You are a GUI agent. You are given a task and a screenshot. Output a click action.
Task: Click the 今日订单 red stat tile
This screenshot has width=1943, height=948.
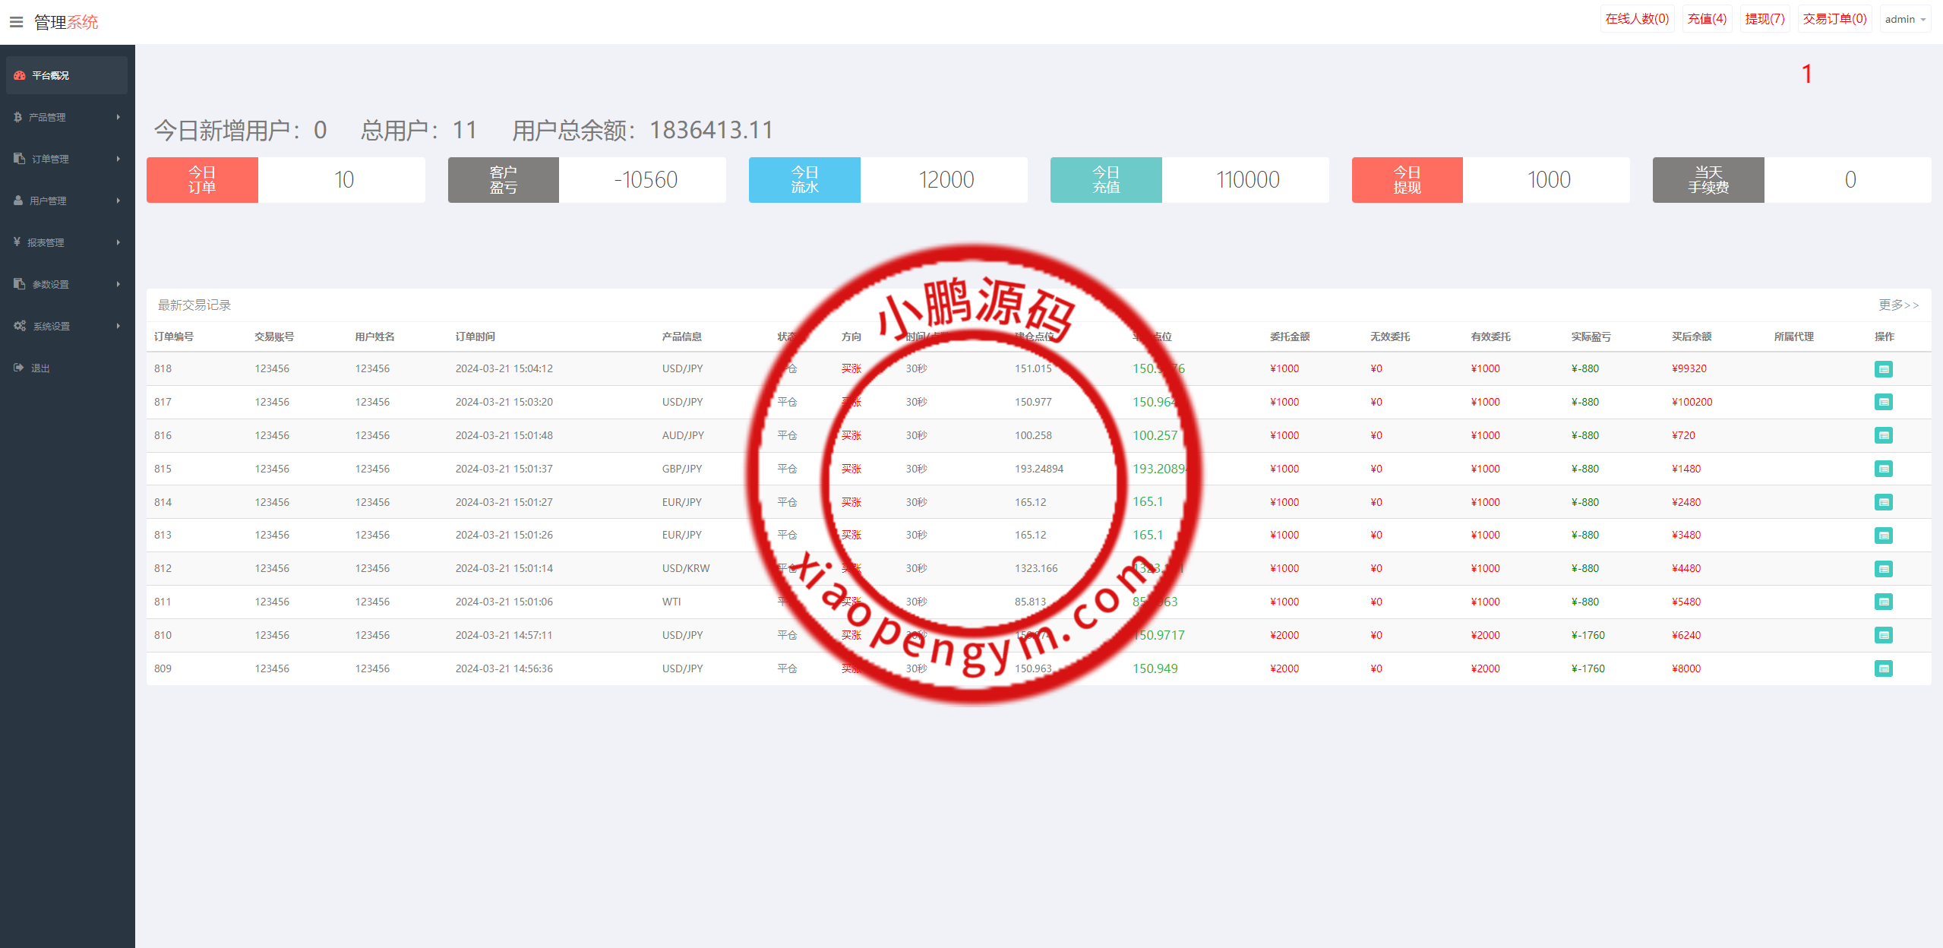tap(202, 180)
